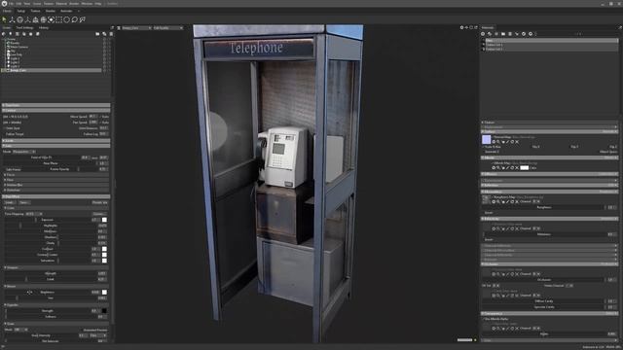Click the Bloom Brightness slider
The image size is (623, 350).
[48, 292]
